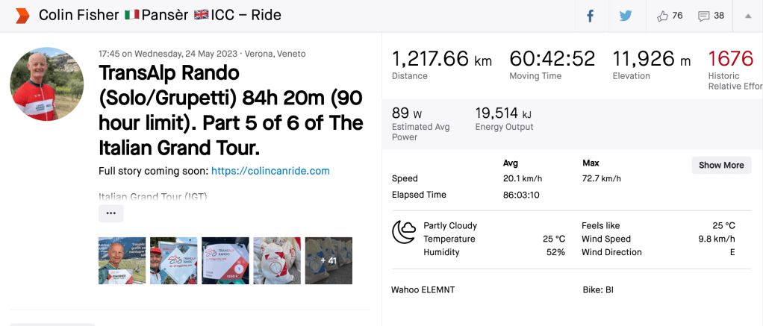Share the ride on Facebook
Screen dimensions: 763x326
coord(590,16)
